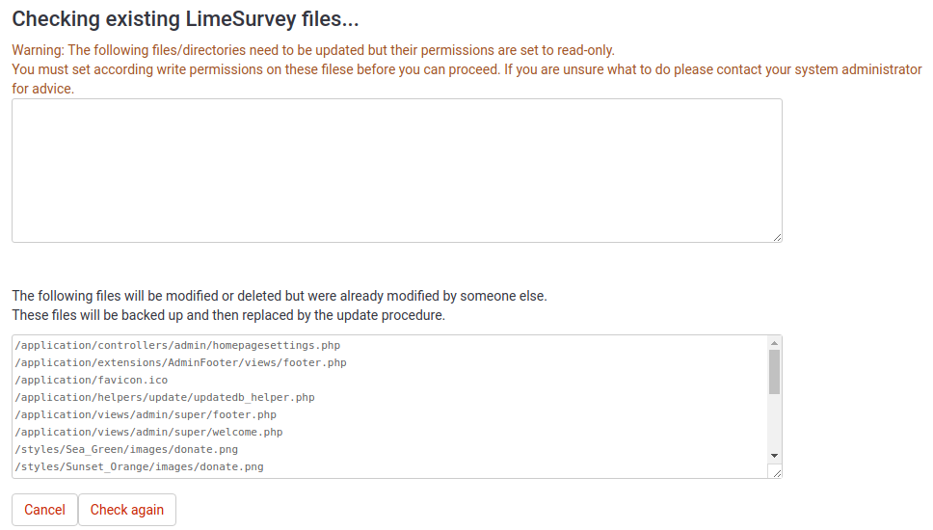Click the views/admin/super/footer.php line
The image size is (933, 530).
146,414
